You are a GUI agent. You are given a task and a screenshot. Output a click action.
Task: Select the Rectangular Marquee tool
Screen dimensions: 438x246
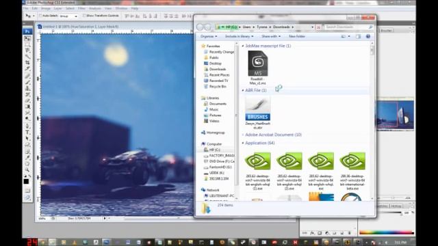pyautogui.click(x=27, y=44)
